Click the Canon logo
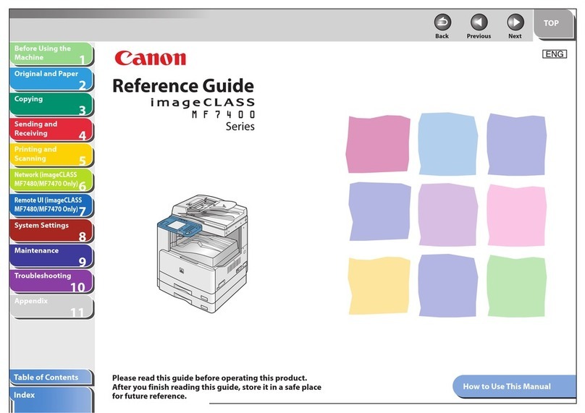 150,58
